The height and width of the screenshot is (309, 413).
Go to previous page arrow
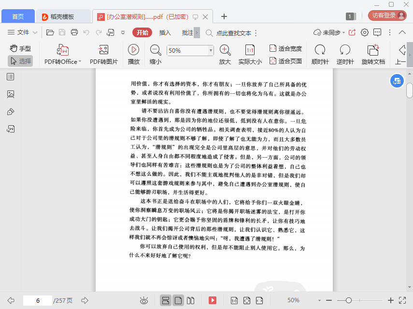(x=11, y=300)
